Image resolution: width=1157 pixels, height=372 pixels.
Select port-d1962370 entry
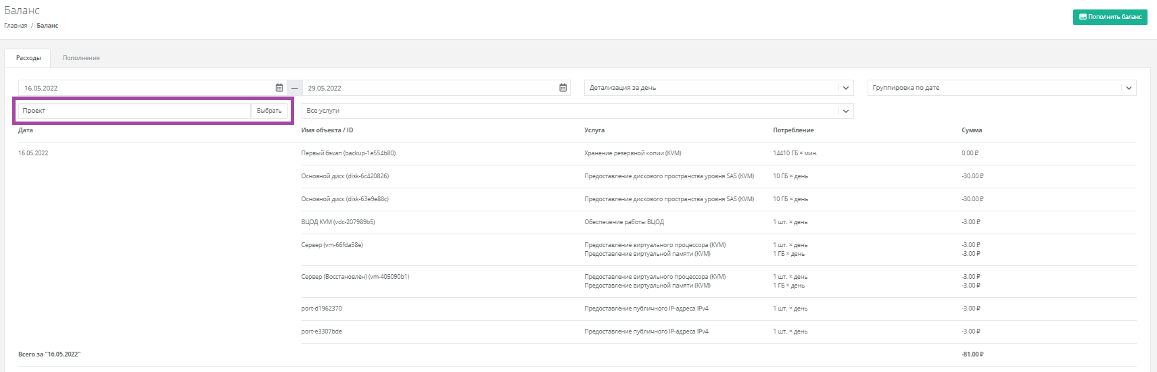[321, 309]
